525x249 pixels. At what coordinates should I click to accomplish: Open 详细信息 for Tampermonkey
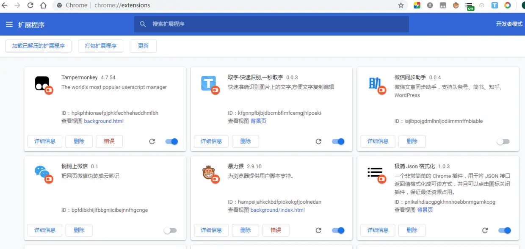pos(45,141)
